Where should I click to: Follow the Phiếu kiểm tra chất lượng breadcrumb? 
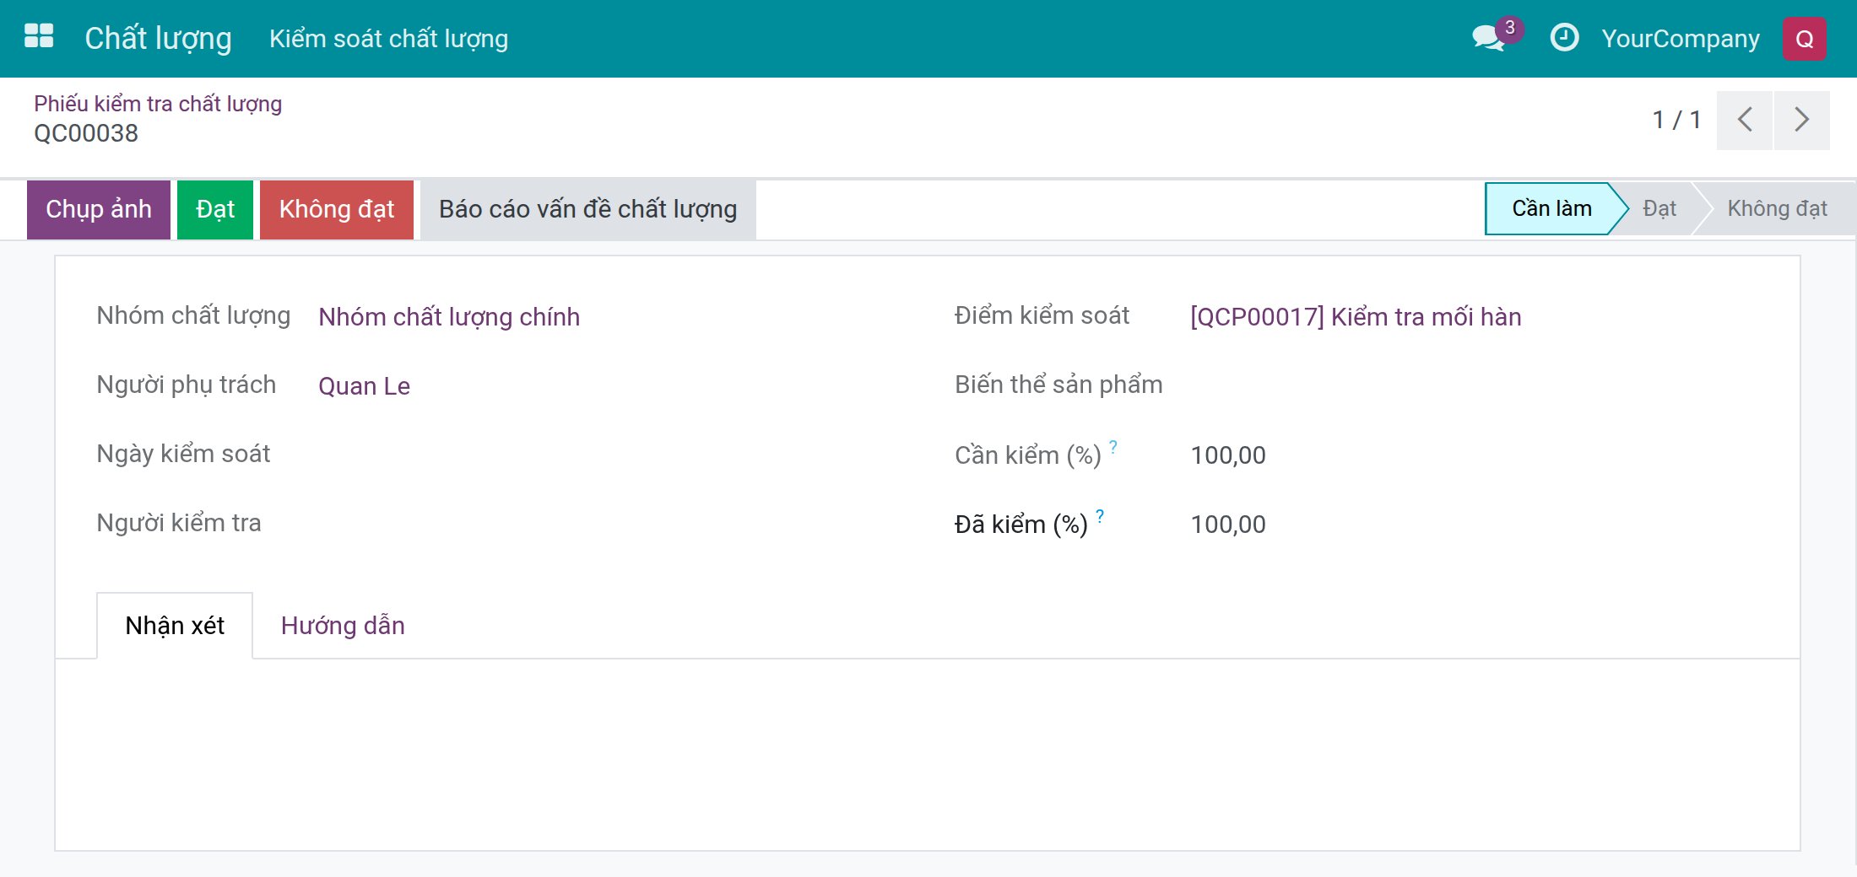pos(158,104)
